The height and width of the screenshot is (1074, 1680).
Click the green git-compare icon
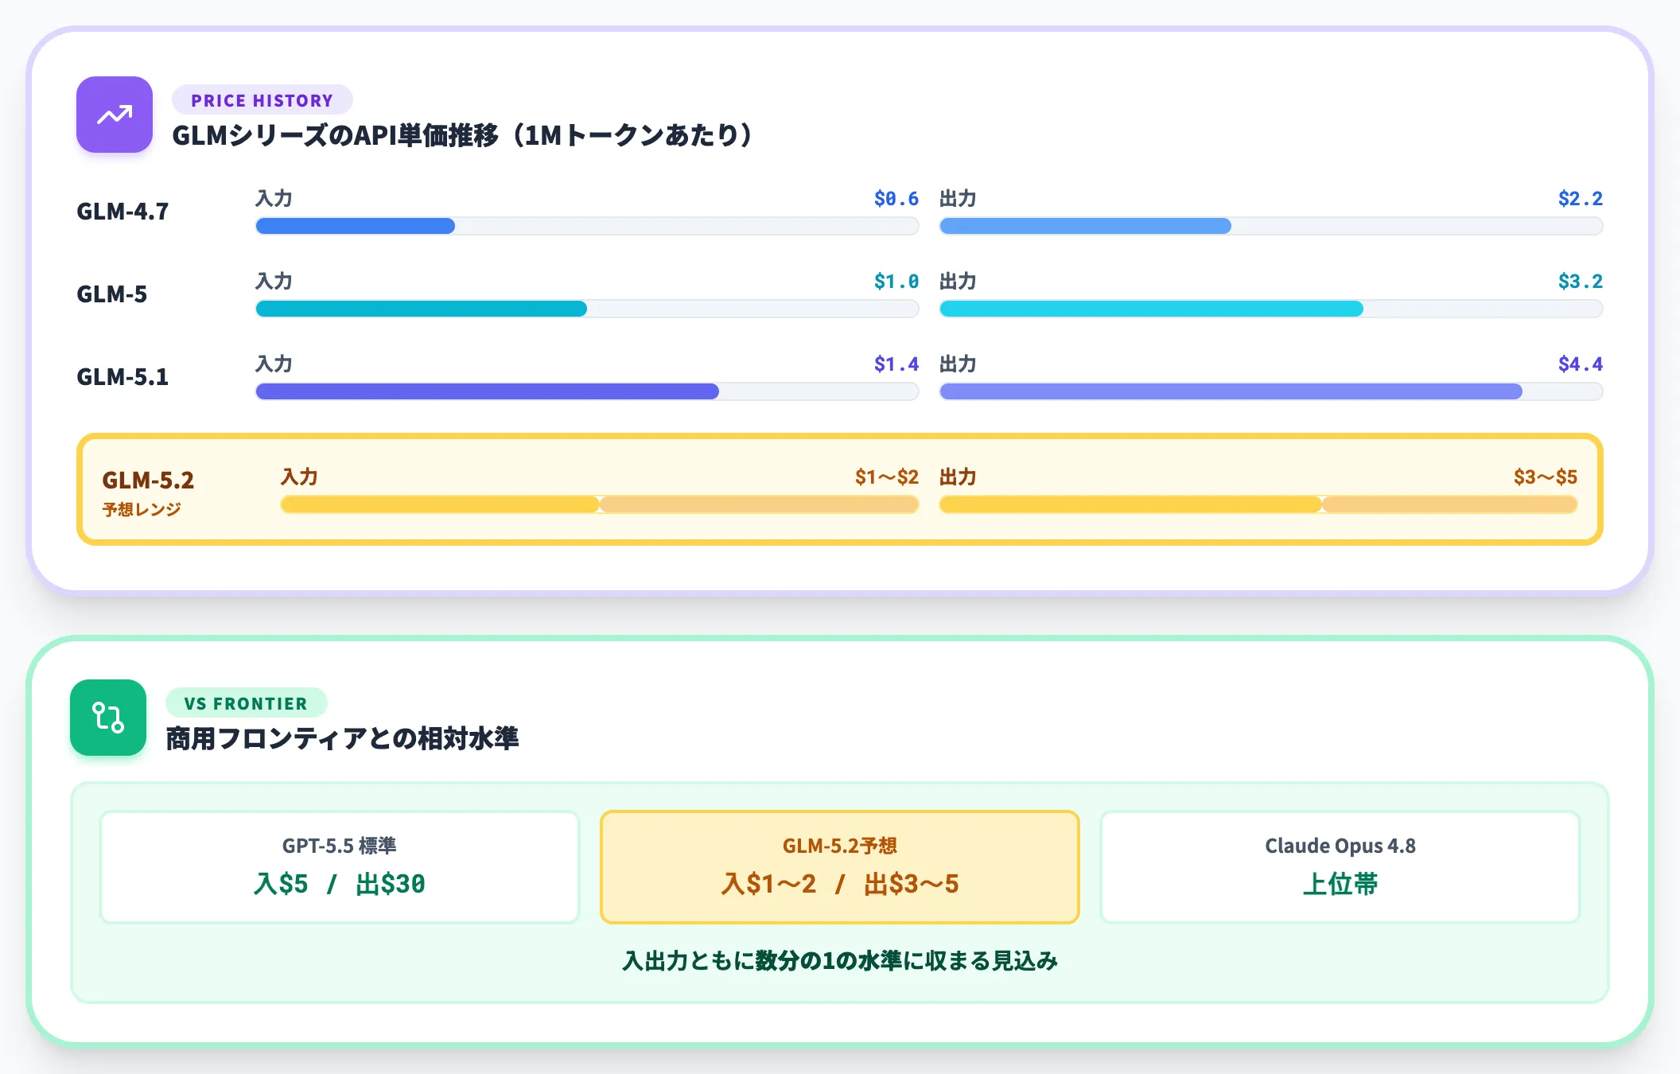coord(108,718)
